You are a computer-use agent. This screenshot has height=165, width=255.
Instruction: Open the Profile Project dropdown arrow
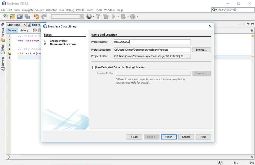[138, 17]
